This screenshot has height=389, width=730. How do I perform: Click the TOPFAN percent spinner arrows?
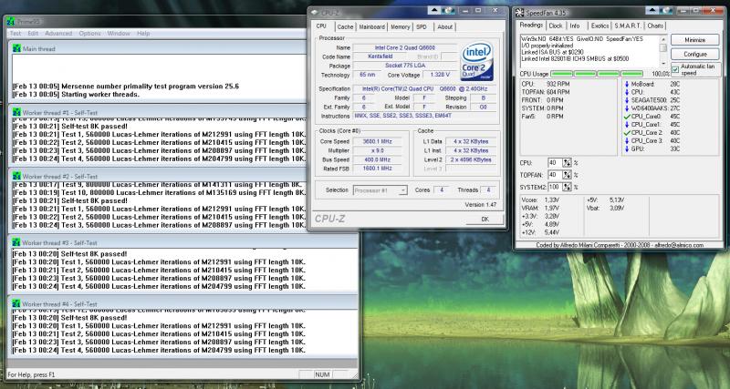tap(567, 175)
